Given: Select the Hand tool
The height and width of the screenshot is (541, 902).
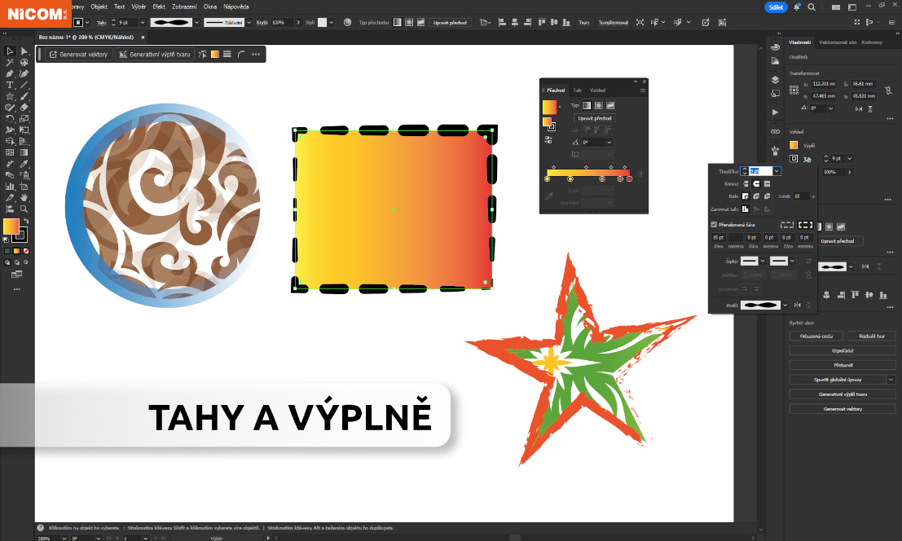Looking at the screenshot, I should [x=24, y=197].
